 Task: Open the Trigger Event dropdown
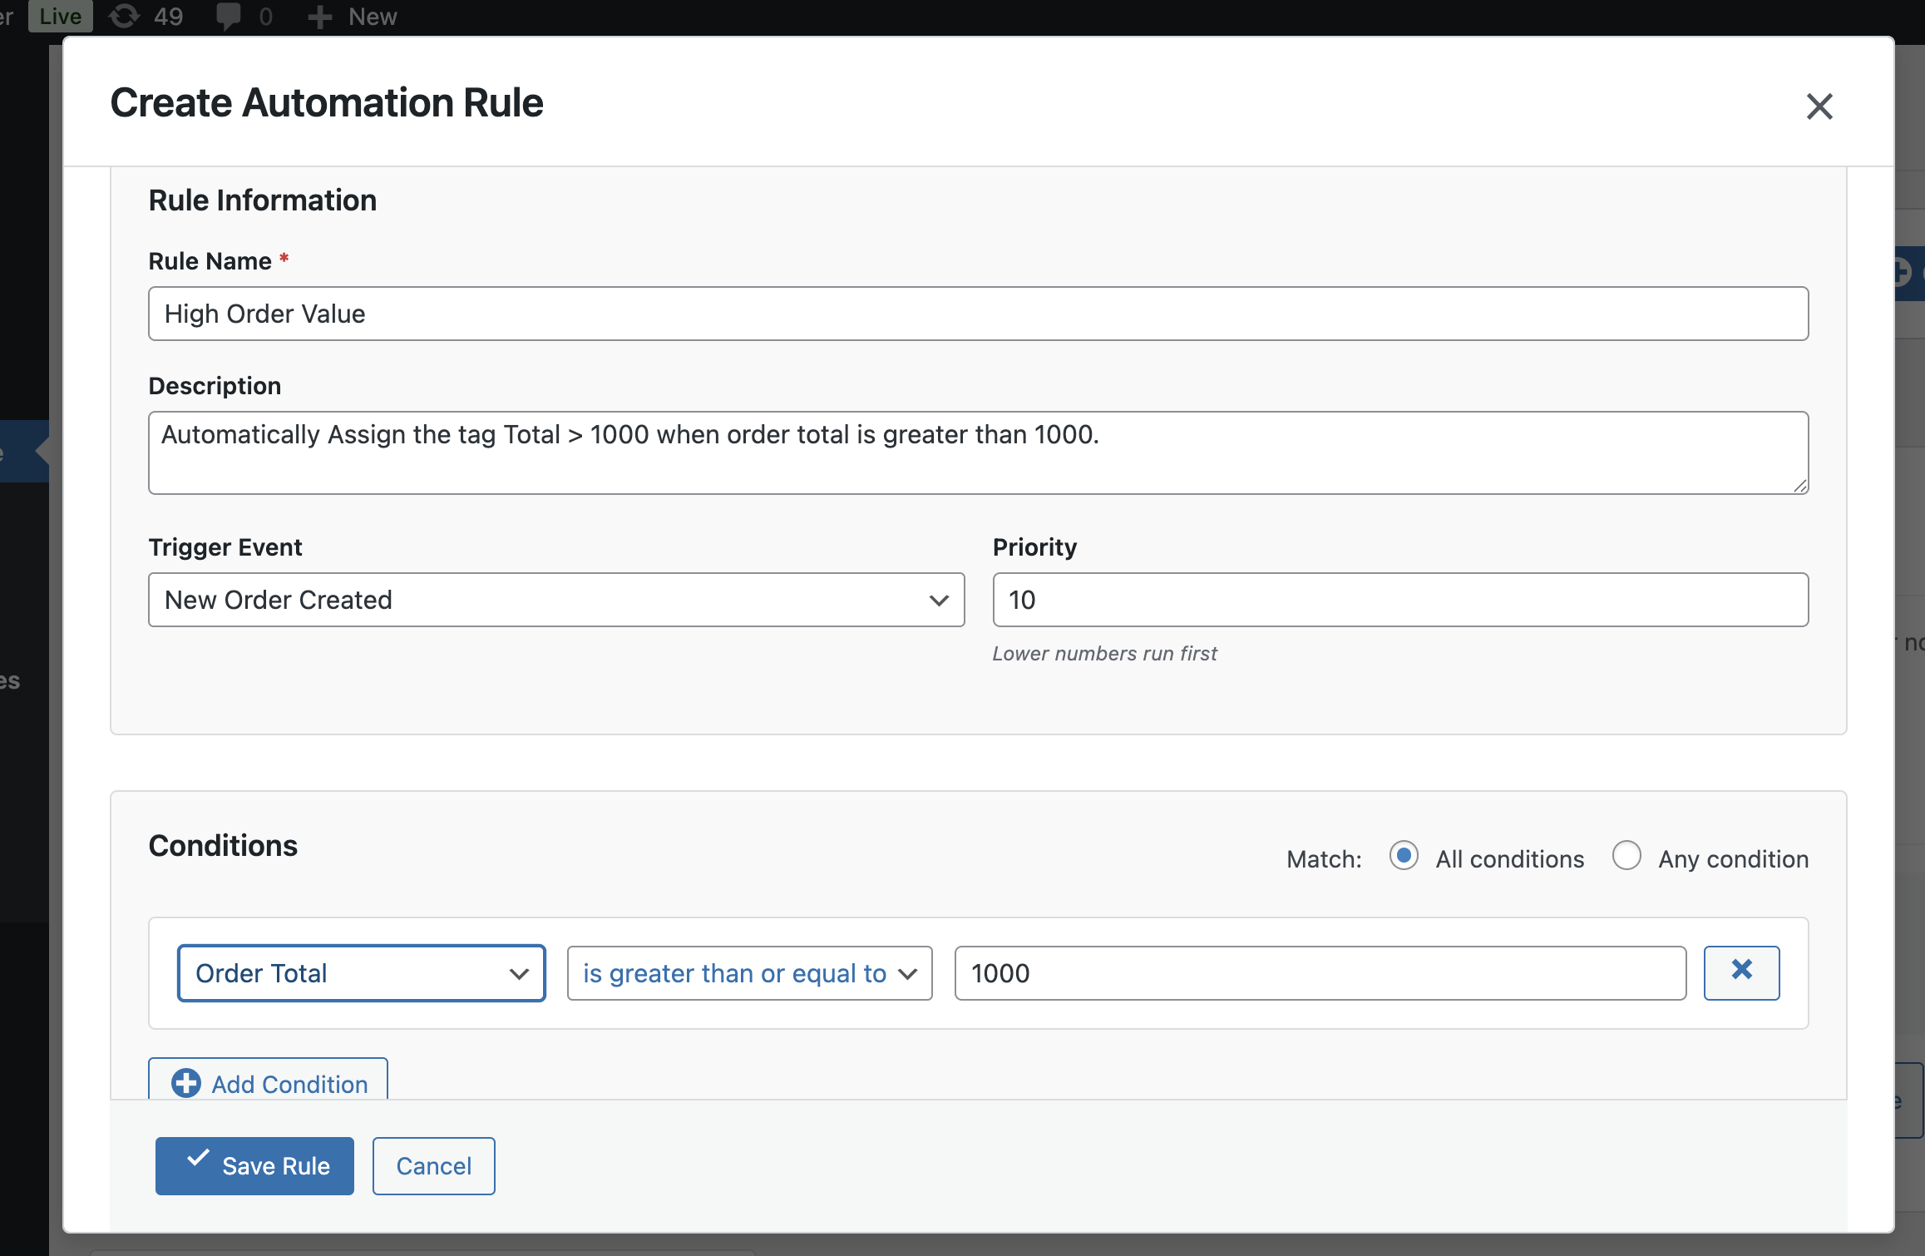tap(555, 600)
